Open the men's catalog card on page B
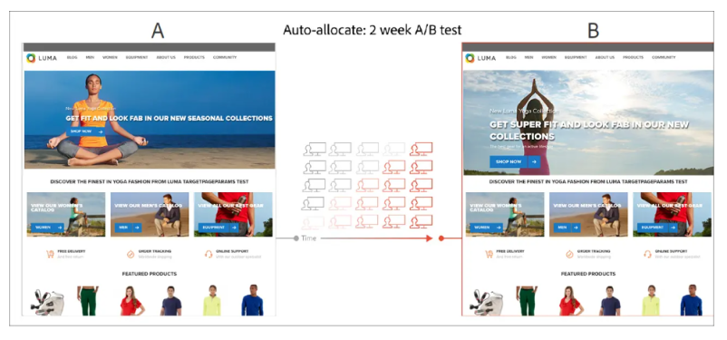Image resolution: width=727 pixels, height=340 pixels. point(589,214)
